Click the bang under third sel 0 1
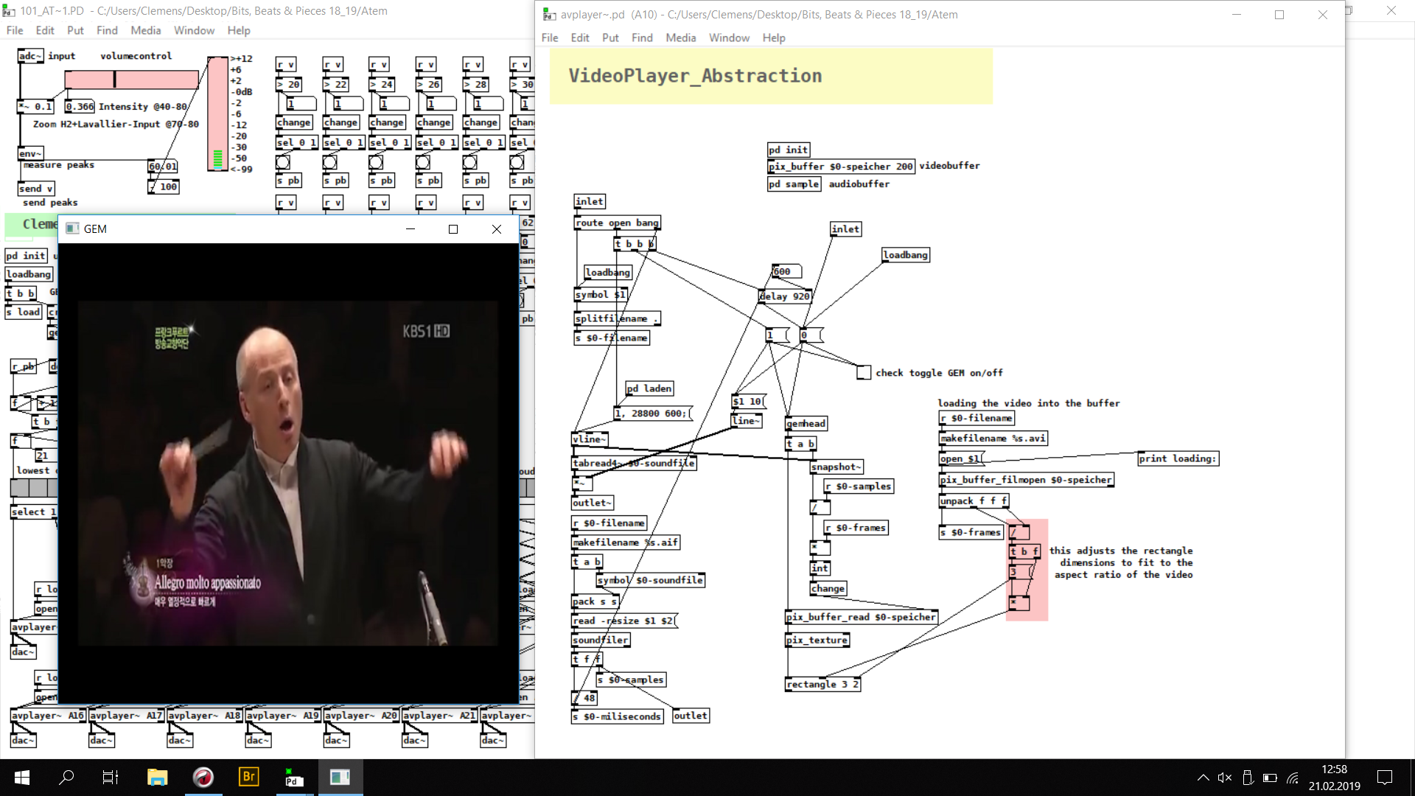The height and width of the screenshot is (796, 1415). click(376, 161)
